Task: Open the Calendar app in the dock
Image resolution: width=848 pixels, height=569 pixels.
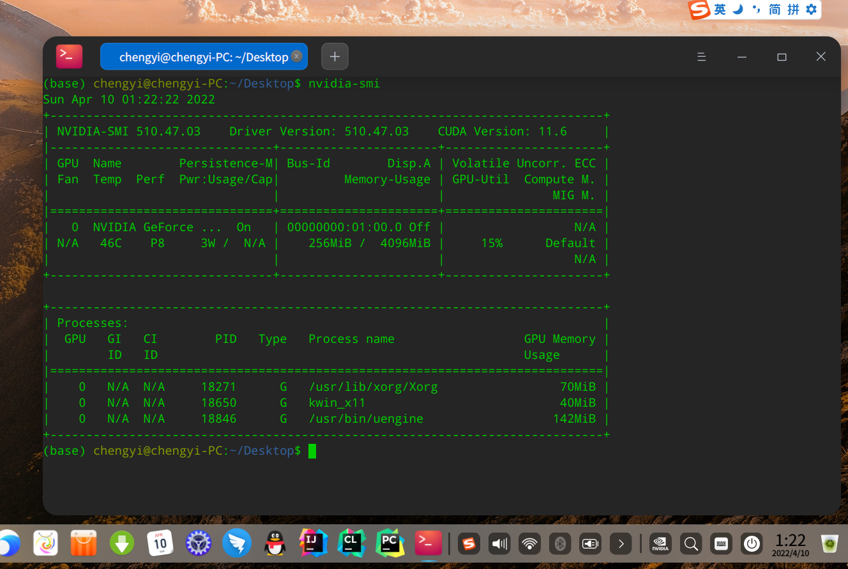Action: point(160,543)
